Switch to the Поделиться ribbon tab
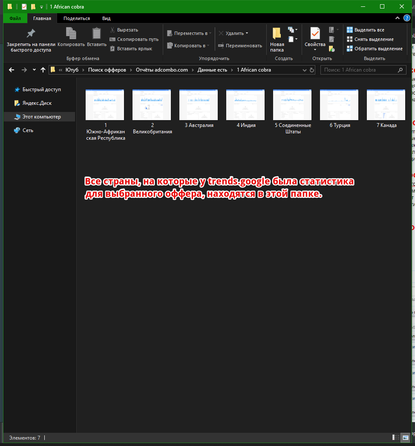Screen dimensions: 415x446 [77, 18]
